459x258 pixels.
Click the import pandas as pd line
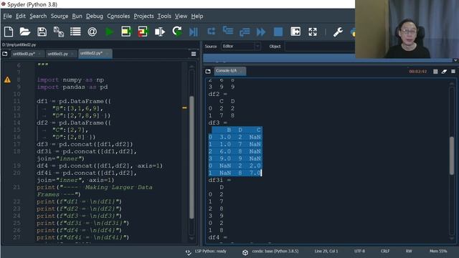click(72, 87)
